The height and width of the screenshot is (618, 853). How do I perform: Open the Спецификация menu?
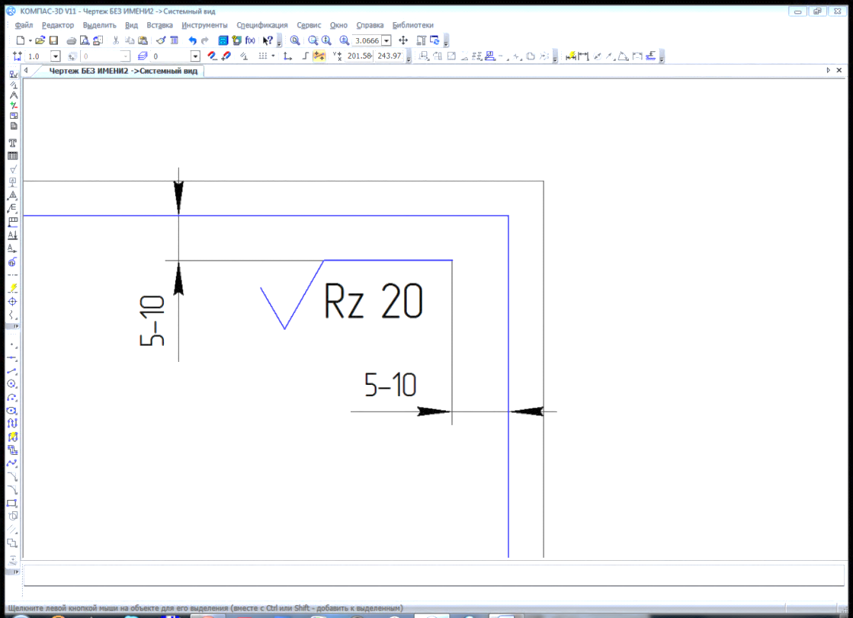(x=261, y=25)
